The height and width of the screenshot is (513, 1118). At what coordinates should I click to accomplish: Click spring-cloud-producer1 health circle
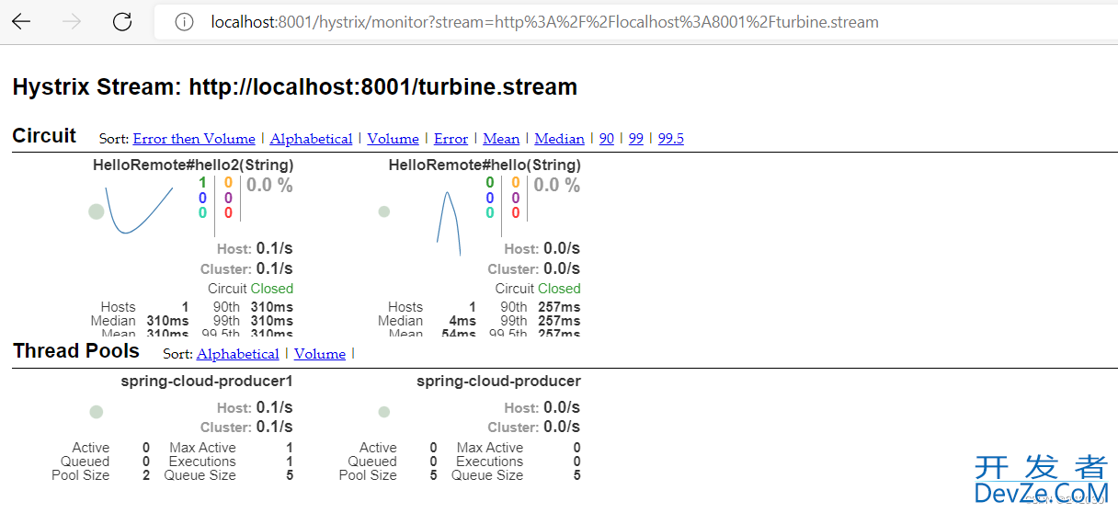[x=97, y=412]
